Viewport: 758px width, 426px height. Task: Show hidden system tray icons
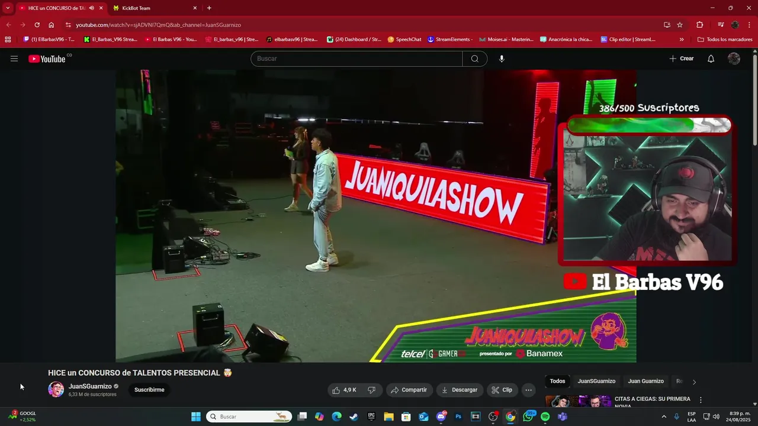click(664, 417)
